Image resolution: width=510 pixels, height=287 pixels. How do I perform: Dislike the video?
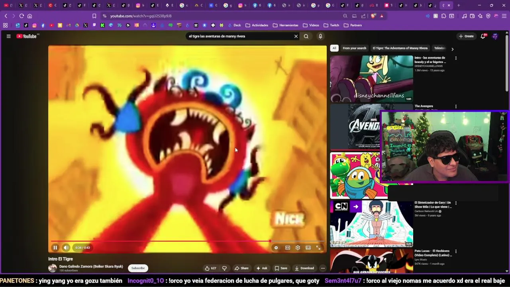point(224,268)
